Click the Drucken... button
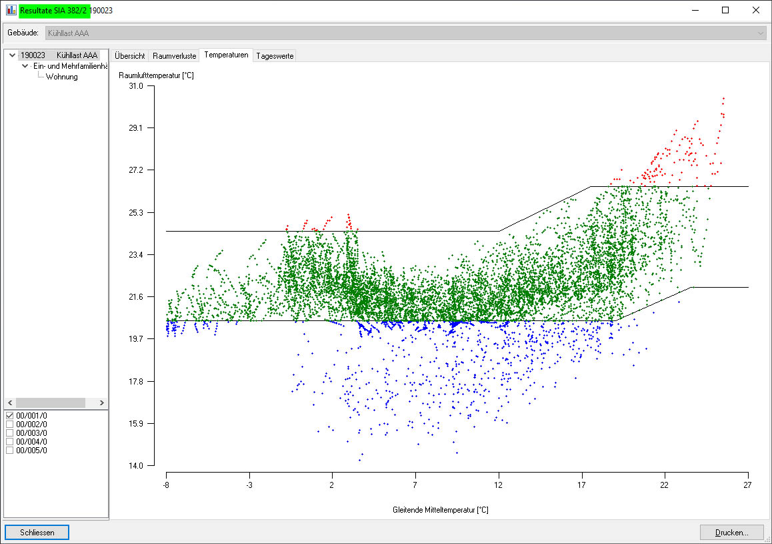Screen dimensions: 772x544 (731, 533)
